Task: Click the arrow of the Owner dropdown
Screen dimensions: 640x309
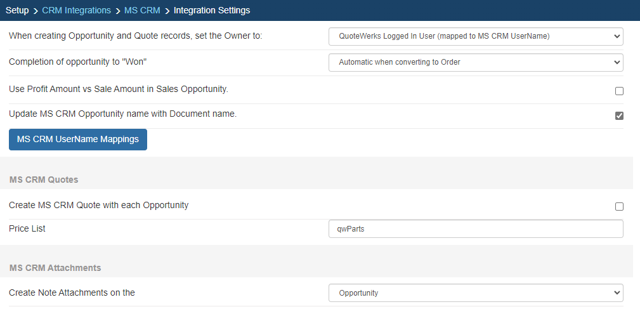Action: [x=617, y=36]
